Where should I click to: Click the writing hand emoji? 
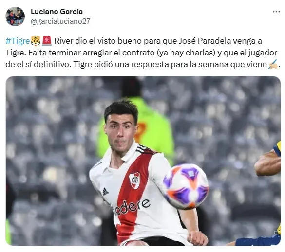[273, 64]
